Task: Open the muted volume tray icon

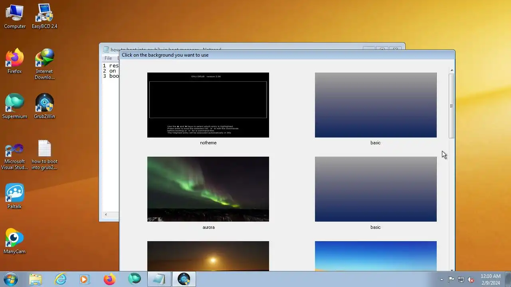Action: pos(471,279)
